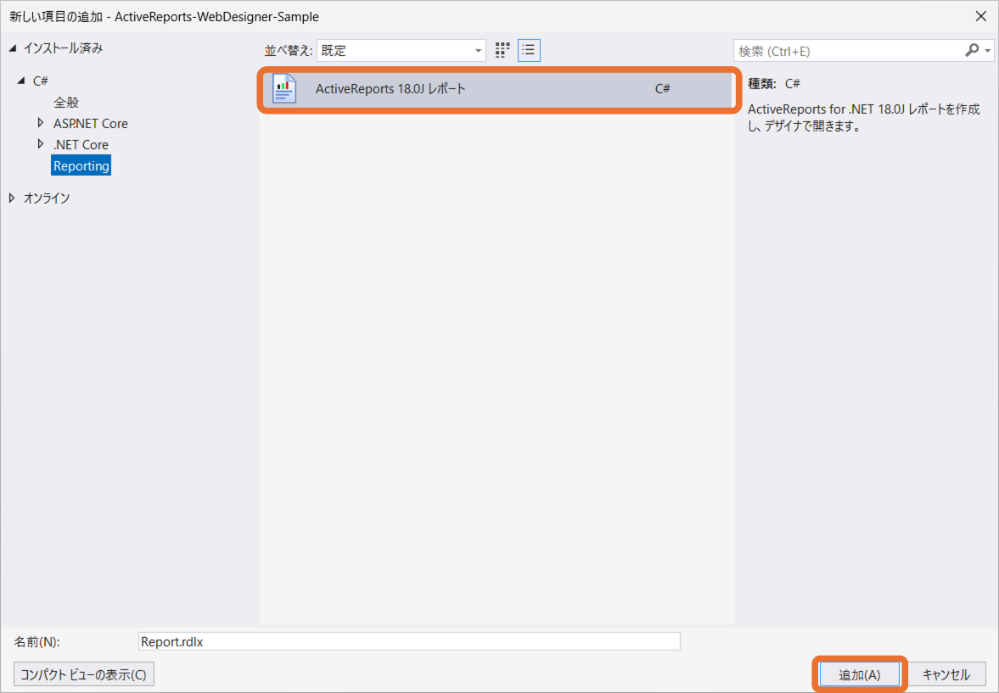Expand the ASP.NET Core node arrow

[x=41, y=122]
